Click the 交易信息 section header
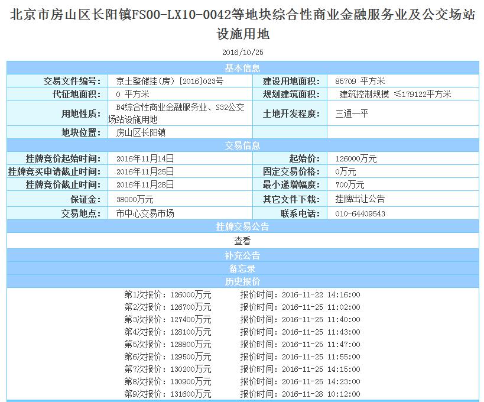This screenshot has height=402, width=484. coord(242,145)
